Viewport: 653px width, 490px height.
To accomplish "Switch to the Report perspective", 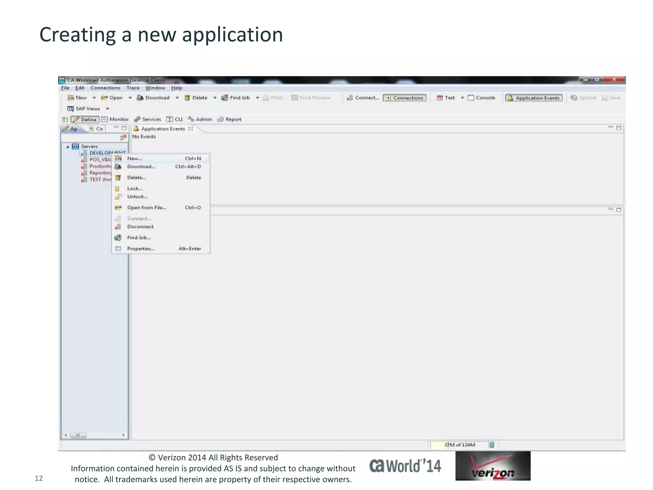I will point(229,119).
